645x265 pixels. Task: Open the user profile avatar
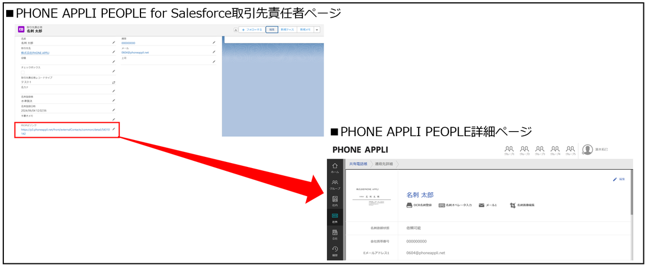pos(588,150)
